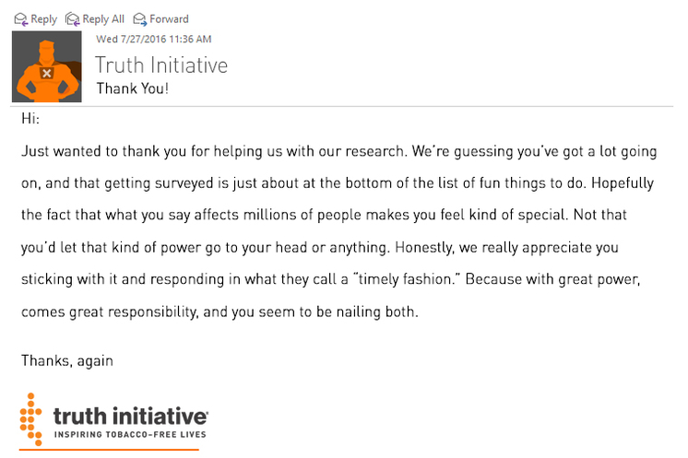Click the Inspiring Tobacco-Free Lives tagline
This screenshot has height=458, width=688.
[129, 433]
